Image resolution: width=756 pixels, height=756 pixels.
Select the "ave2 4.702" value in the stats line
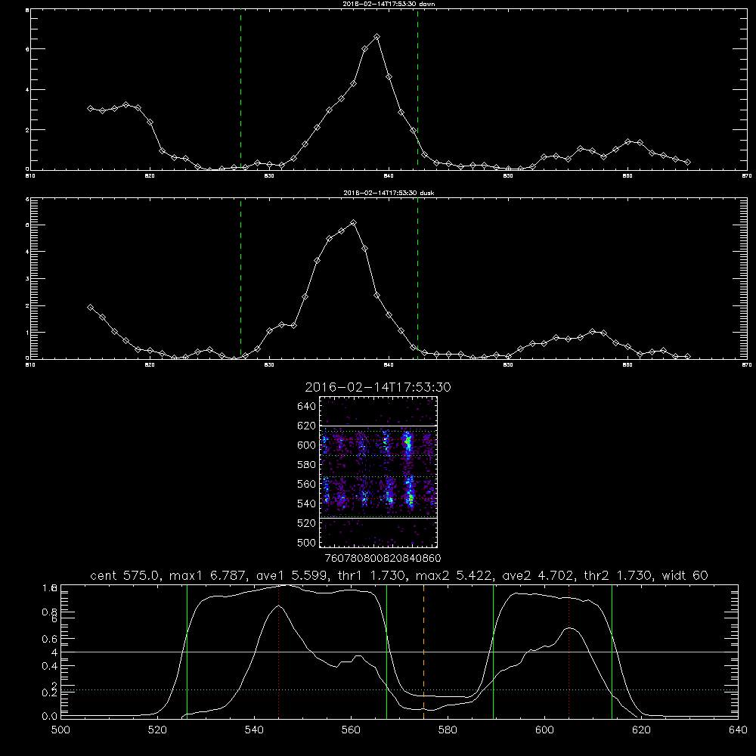538,575
